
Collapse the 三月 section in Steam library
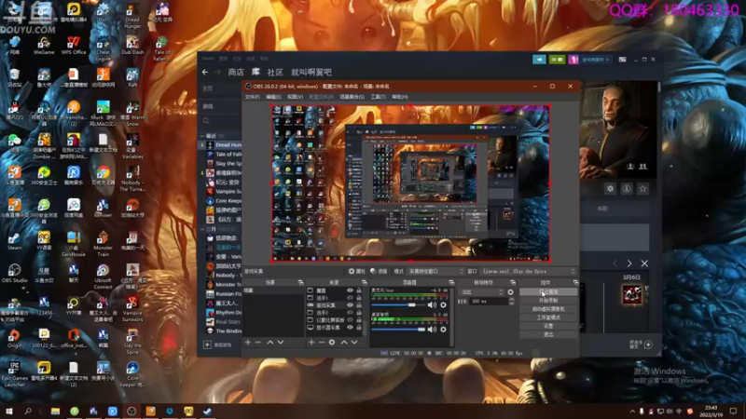[202, 229]
